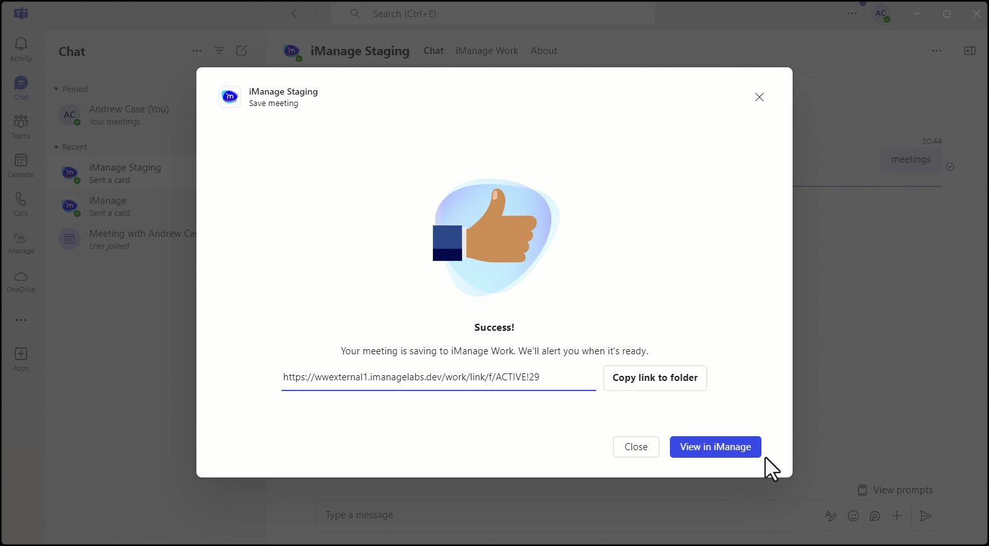Image resolution: width=989 pixels, height=546 pixels.
Task: Click View in iManage
Action: (715, 447)
